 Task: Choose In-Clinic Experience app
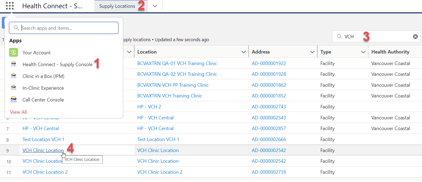pos(43,88)
